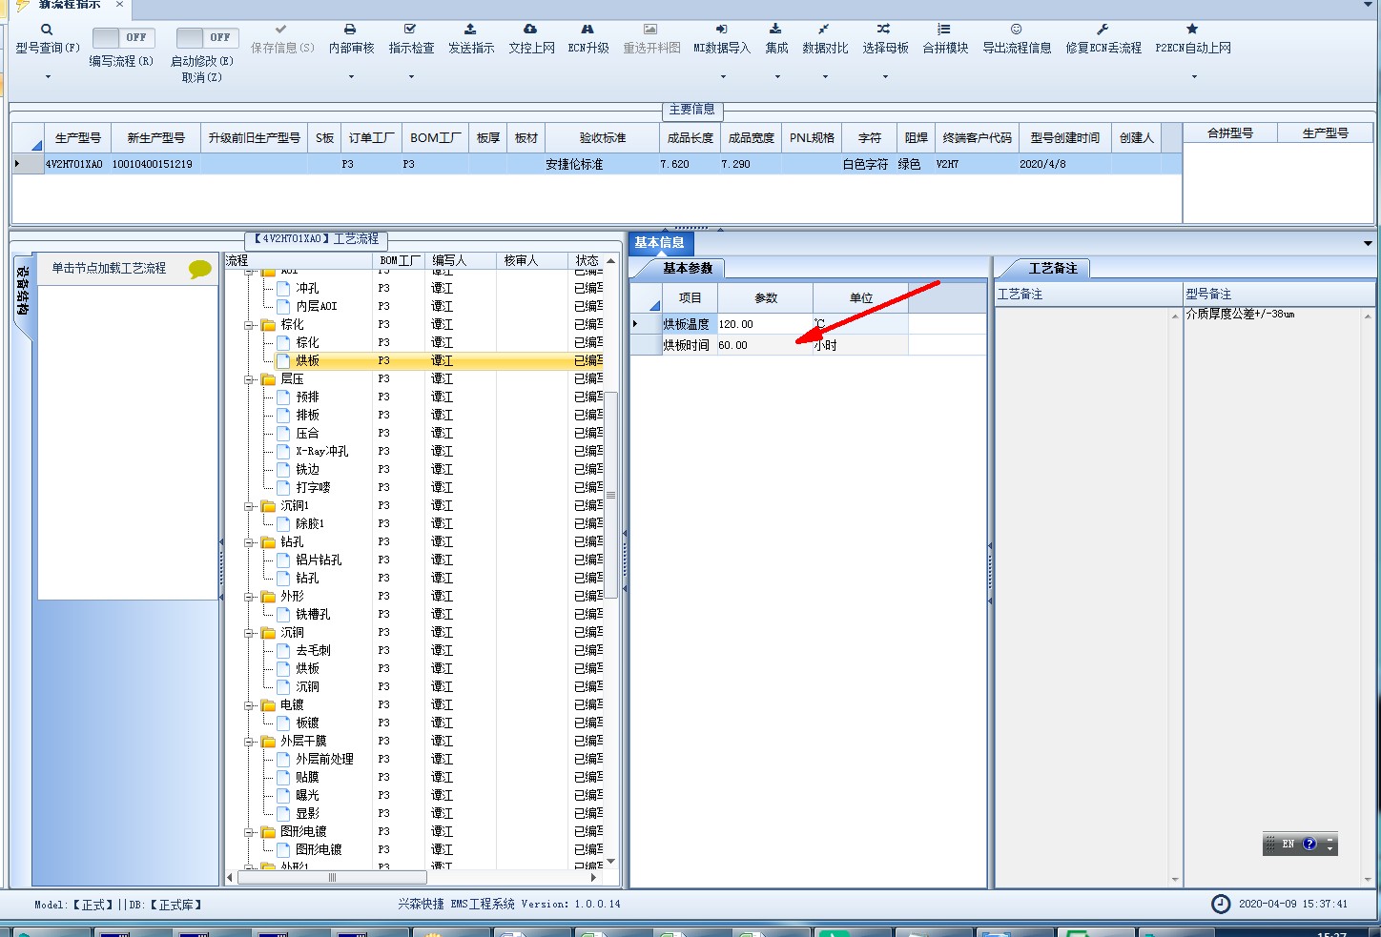
Task: Open the dropdown arrow under 指示检查
Action: [411, 77]
